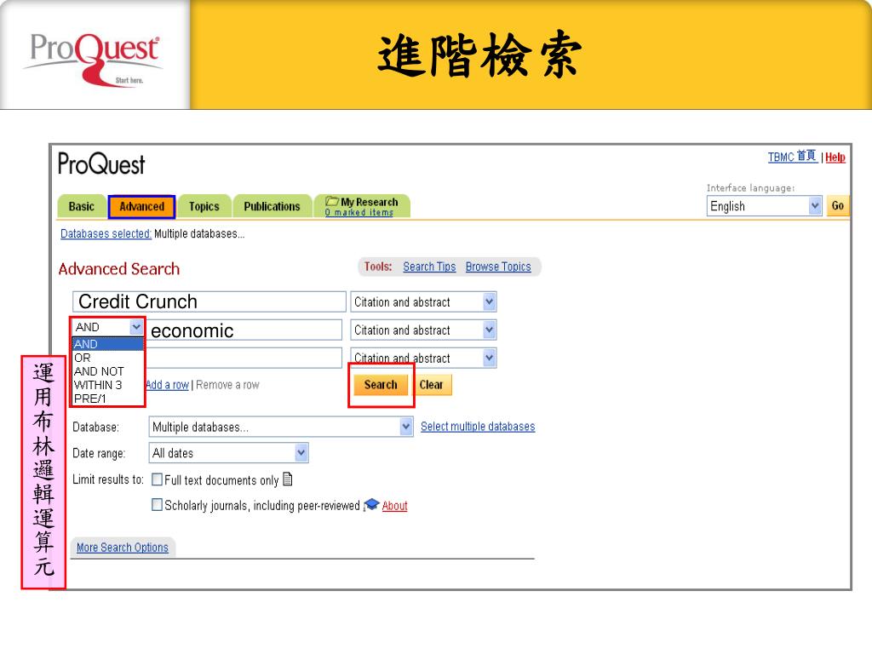The height and width of the screenshot is (654, 872).
Task: Click the Credit Crunch search field
Action: (x=209, y=301)
